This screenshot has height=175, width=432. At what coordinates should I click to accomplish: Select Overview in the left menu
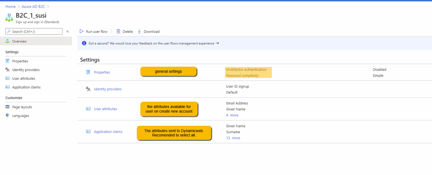[x=19, y=41]
